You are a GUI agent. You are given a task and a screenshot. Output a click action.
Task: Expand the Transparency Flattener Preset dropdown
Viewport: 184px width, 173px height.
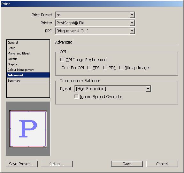point(148,89)
